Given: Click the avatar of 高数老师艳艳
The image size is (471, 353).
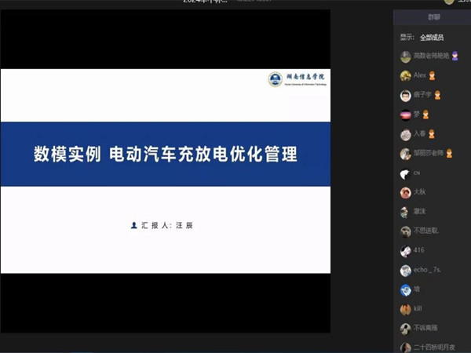Looking at the screenshot, I should click(406, 56).
